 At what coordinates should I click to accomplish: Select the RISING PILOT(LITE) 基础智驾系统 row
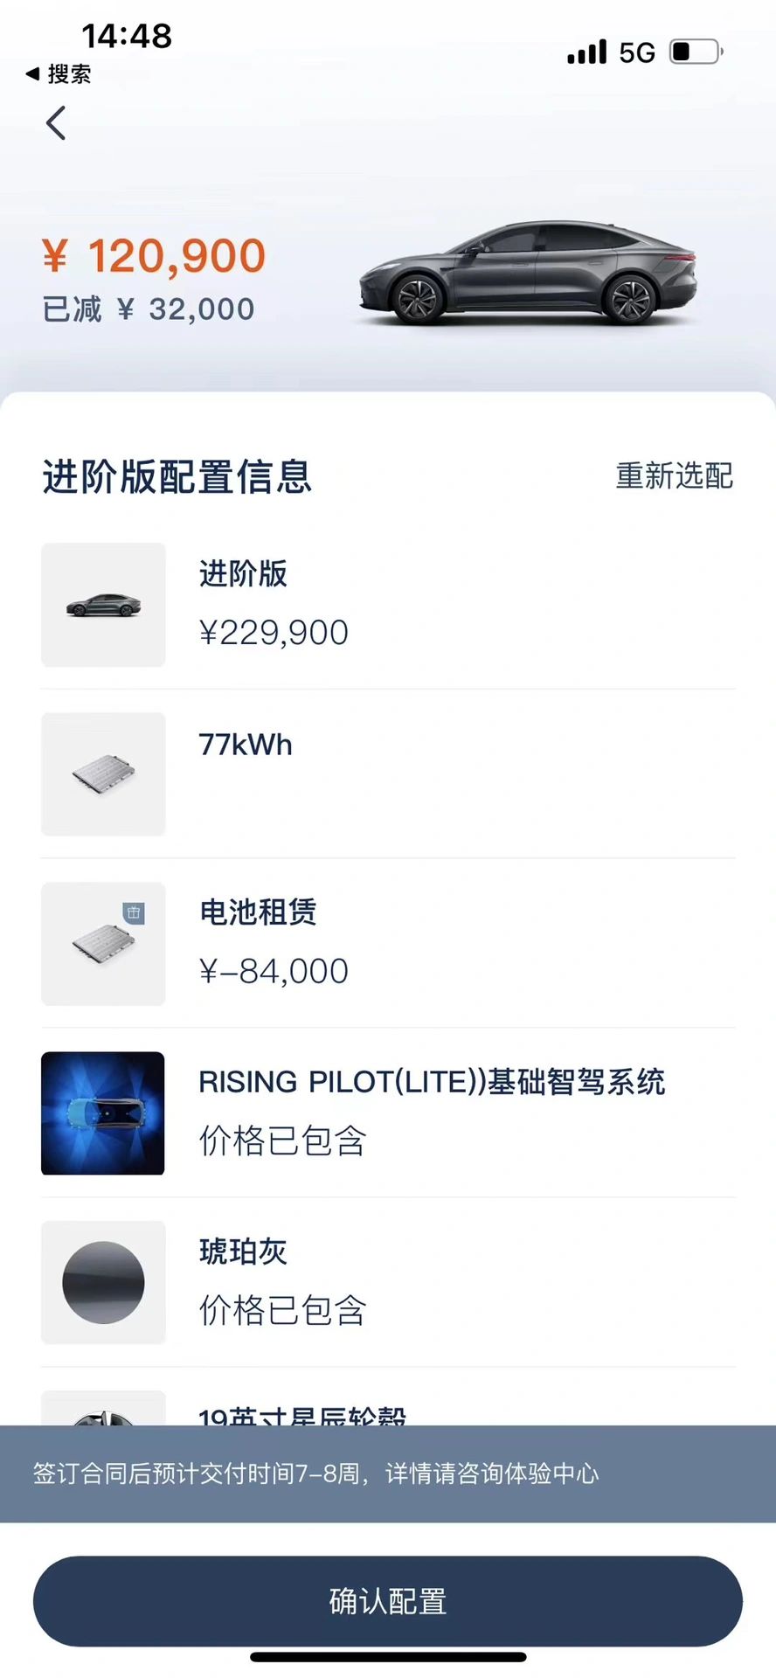click(x=432, y=1083)
